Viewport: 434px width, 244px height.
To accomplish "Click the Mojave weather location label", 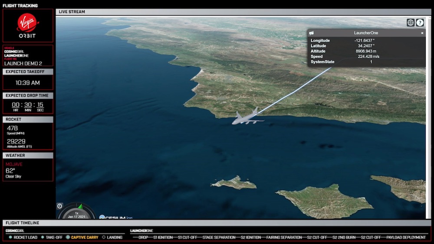I will click(x=14, y=164).
